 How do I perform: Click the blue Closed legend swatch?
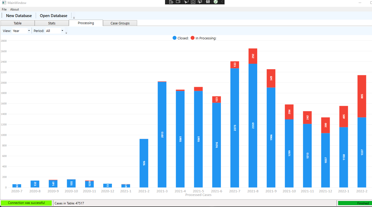pos(174,38)
